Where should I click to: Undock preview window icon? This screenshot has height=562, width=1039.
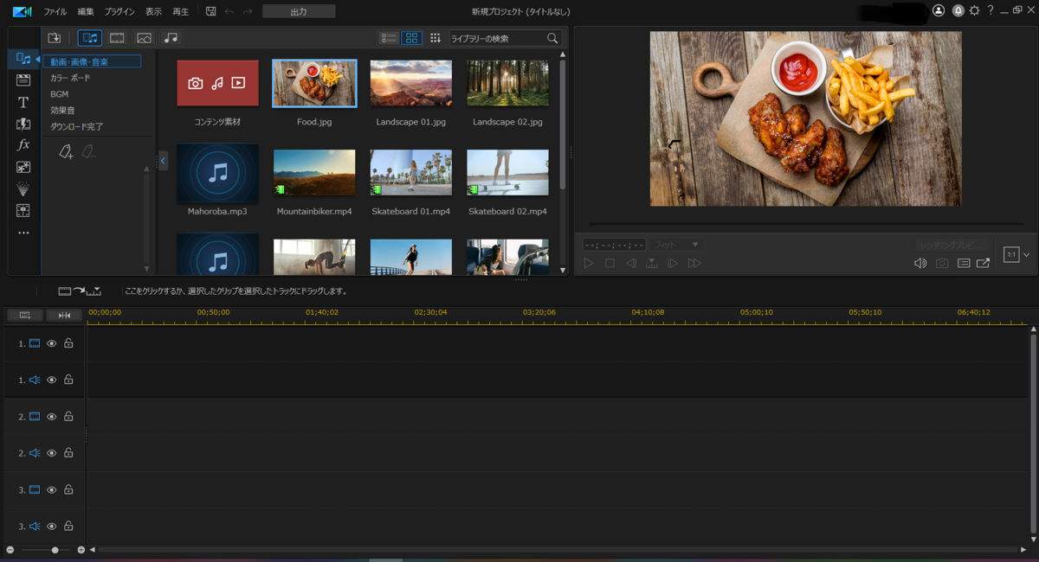pos(983,263)
